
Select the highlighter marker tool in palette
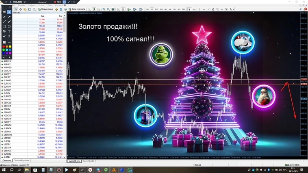(9, 17)
